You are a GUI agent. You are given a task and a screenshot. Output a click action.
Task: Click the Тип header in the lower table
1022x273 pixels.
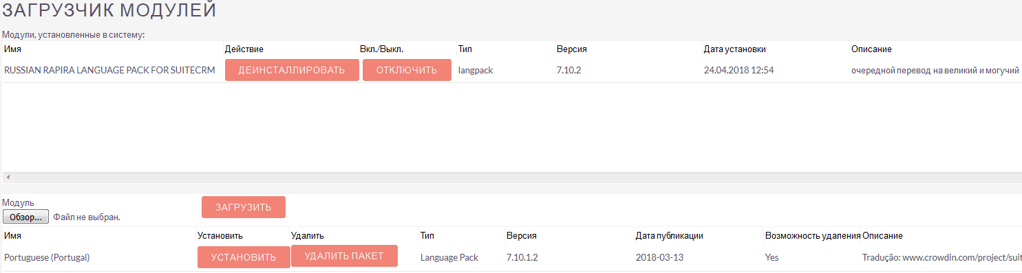pyautogui.click(x=427, y=235)
